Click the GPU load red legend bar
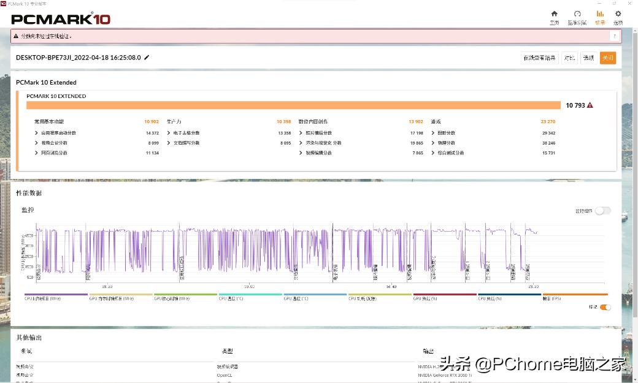This screenshot has height=383, width=638. coord(445,295)
